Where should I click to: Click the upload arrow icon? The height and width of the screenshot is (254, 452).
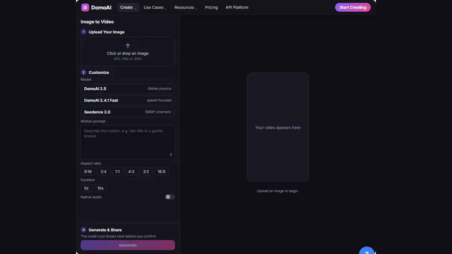pos(128,46)
